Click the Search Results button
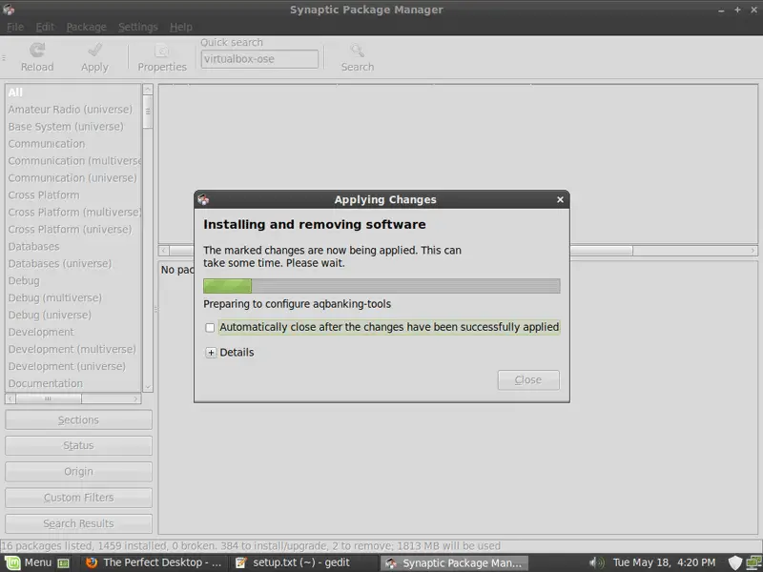Screen dimensions: 763x572 (78, 523)
